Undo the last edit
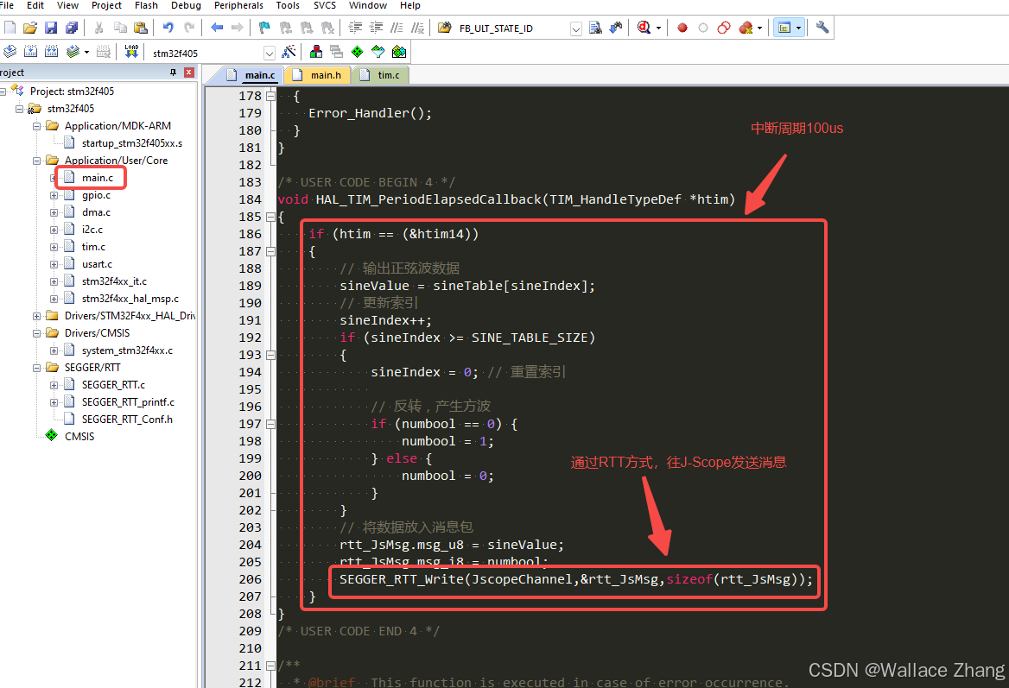Viewport: 1009px width, 688px height. click(168, 28)
